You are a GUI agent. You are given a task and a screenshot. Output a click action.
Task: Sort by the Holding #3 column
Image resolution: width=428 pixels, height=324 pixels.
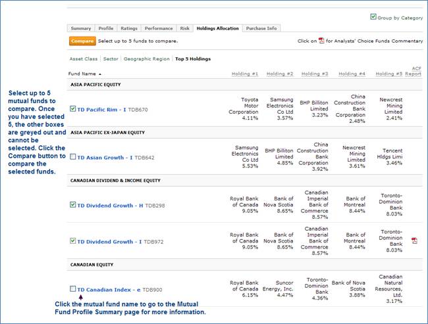pos(315,74)
